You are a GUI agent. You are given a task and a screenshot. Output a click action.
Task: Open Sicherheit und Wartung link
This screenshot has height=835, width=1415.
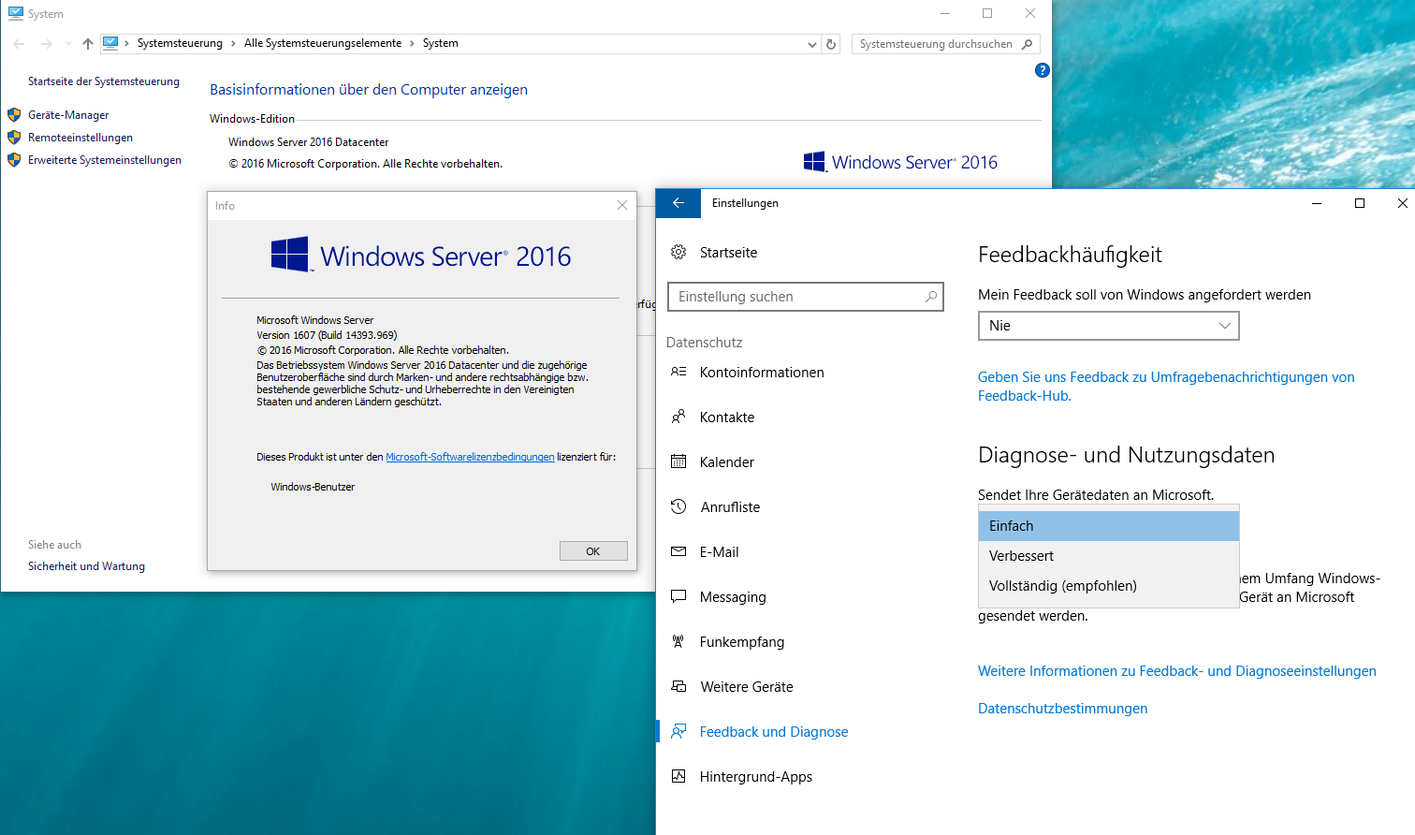point(86,566)
